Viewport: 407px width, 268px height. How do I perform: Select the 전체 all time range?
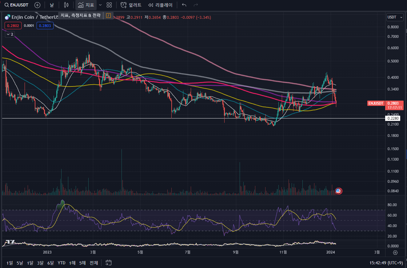94,263
